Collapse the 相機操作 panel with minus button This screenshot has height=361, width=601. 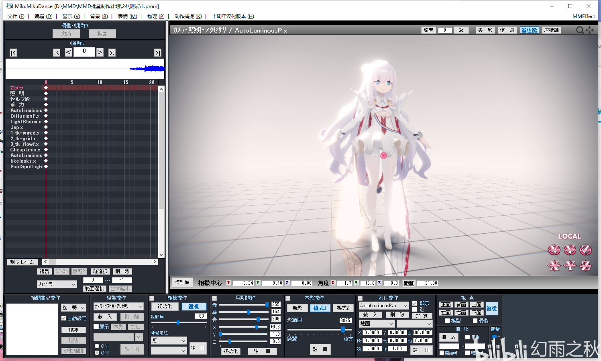pos(152,298)
